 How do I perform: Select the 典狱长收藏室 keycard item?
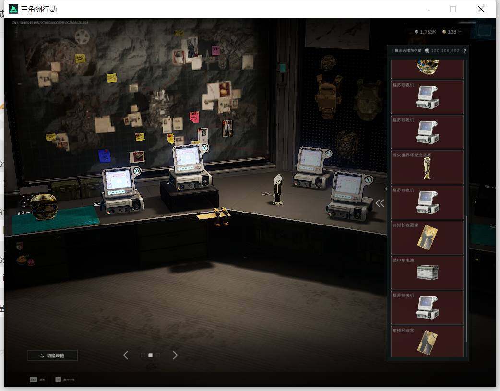click(427, 237)
